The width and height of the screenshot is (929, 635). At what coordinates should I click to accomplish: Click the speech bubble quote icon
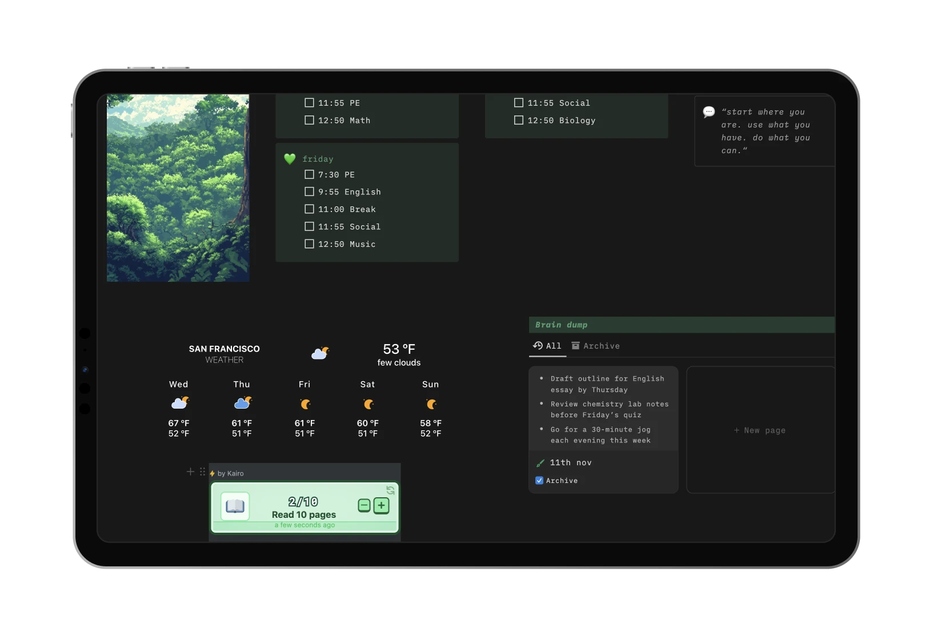coord(708,112)
